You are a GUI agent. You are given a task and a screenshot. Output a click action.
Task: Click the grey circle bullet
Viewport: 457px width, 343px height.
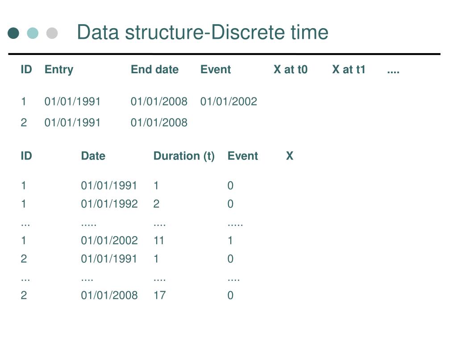52,33
